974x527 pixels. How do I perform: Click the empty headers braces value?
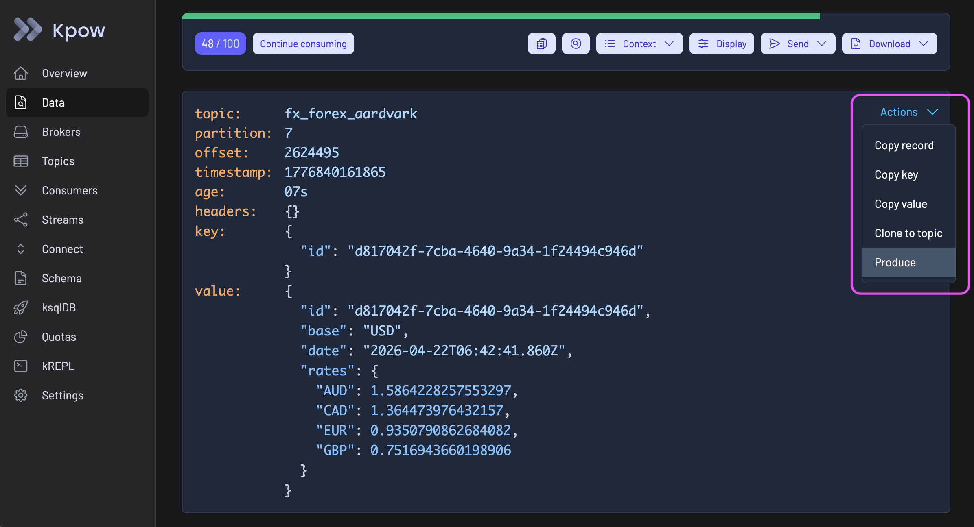pyautogui.click(x=292, y=211)
